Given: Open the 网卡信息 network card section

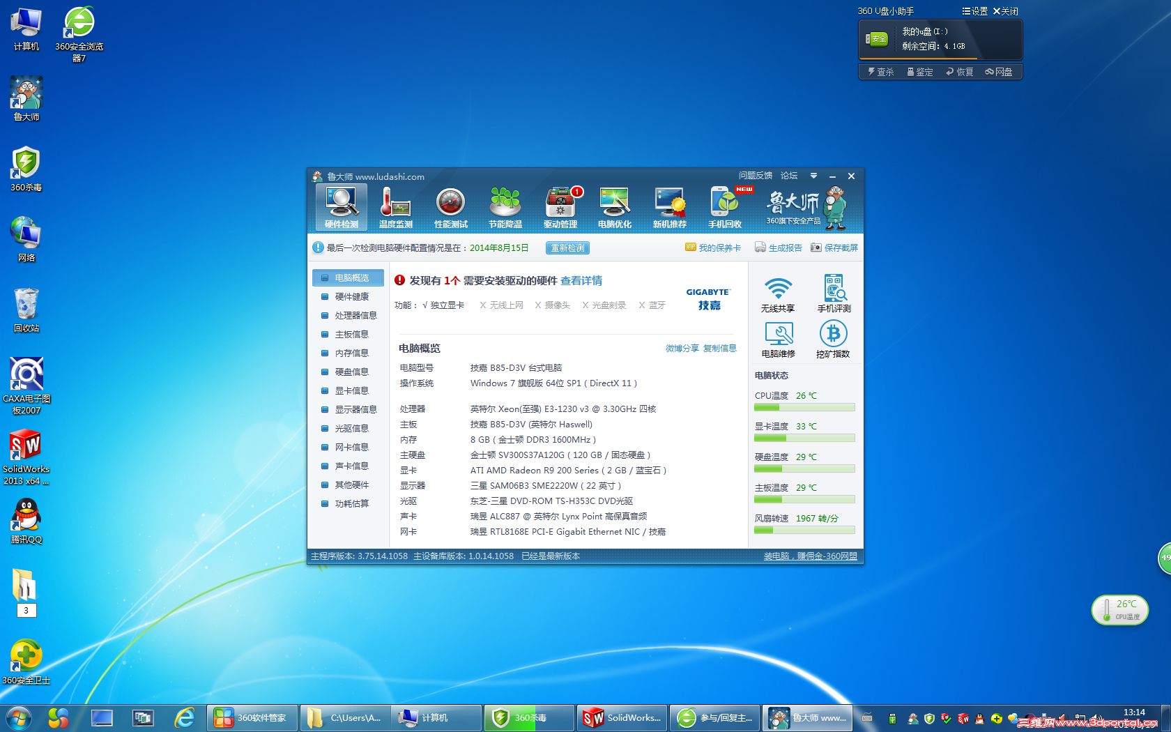Looking at the screenshot, I should point(348,447).
